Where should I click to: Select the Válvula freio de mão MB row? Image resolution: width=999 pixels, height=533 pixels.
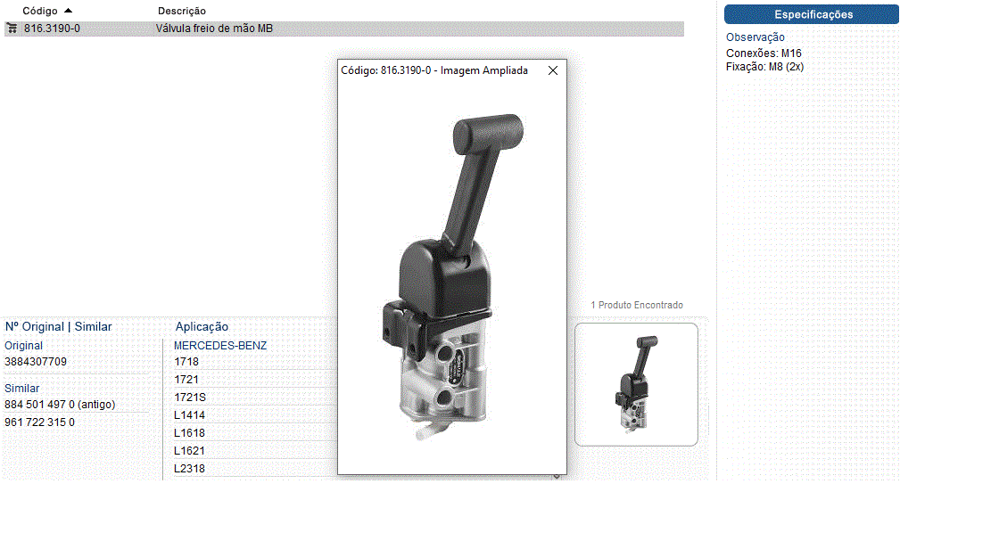click(x=214, y=29)
